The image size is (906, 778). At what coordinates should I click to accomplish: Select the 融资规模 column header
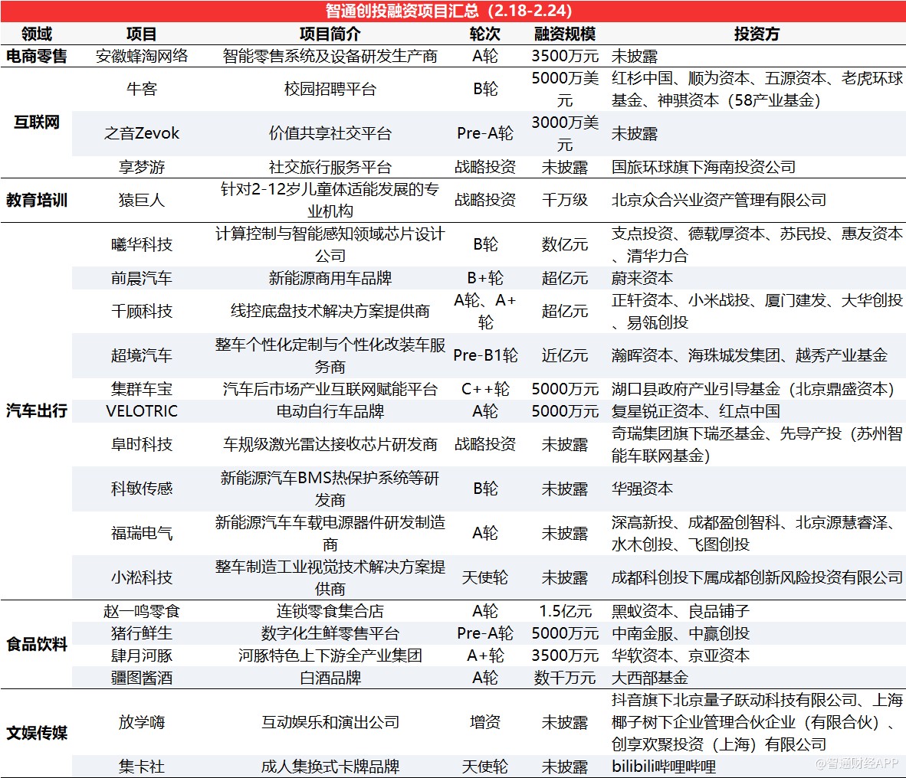click(564, 34)
